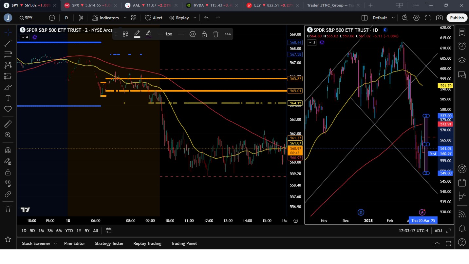Open quick search in the top toolbar
The image size is (469, 264).
(x=404, y=18)
